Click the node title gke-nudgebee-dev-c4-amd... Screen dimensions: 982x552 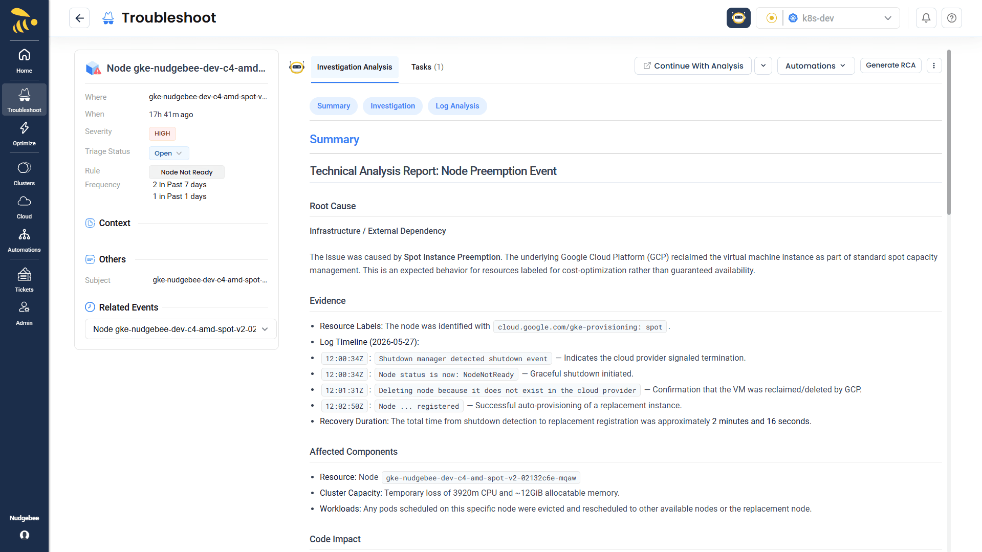click(186, 68)
